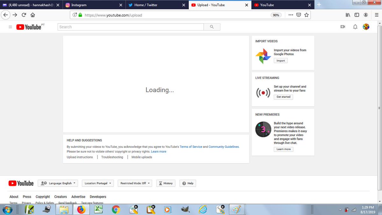Click the History button

[166, 183]
